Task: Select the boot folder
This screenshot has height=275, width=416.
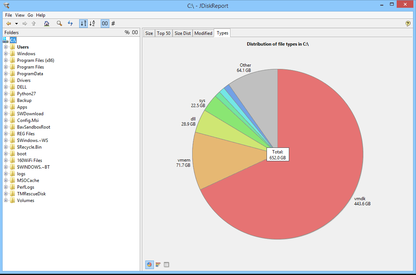Action: coord(22,154)
